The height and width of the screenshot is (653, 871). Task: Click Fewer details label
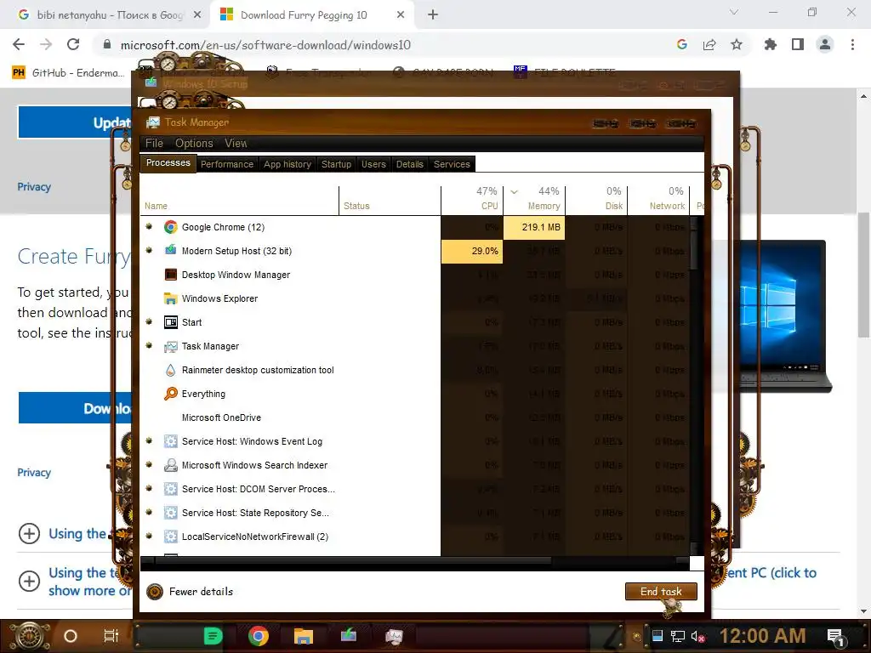(201, 592)
